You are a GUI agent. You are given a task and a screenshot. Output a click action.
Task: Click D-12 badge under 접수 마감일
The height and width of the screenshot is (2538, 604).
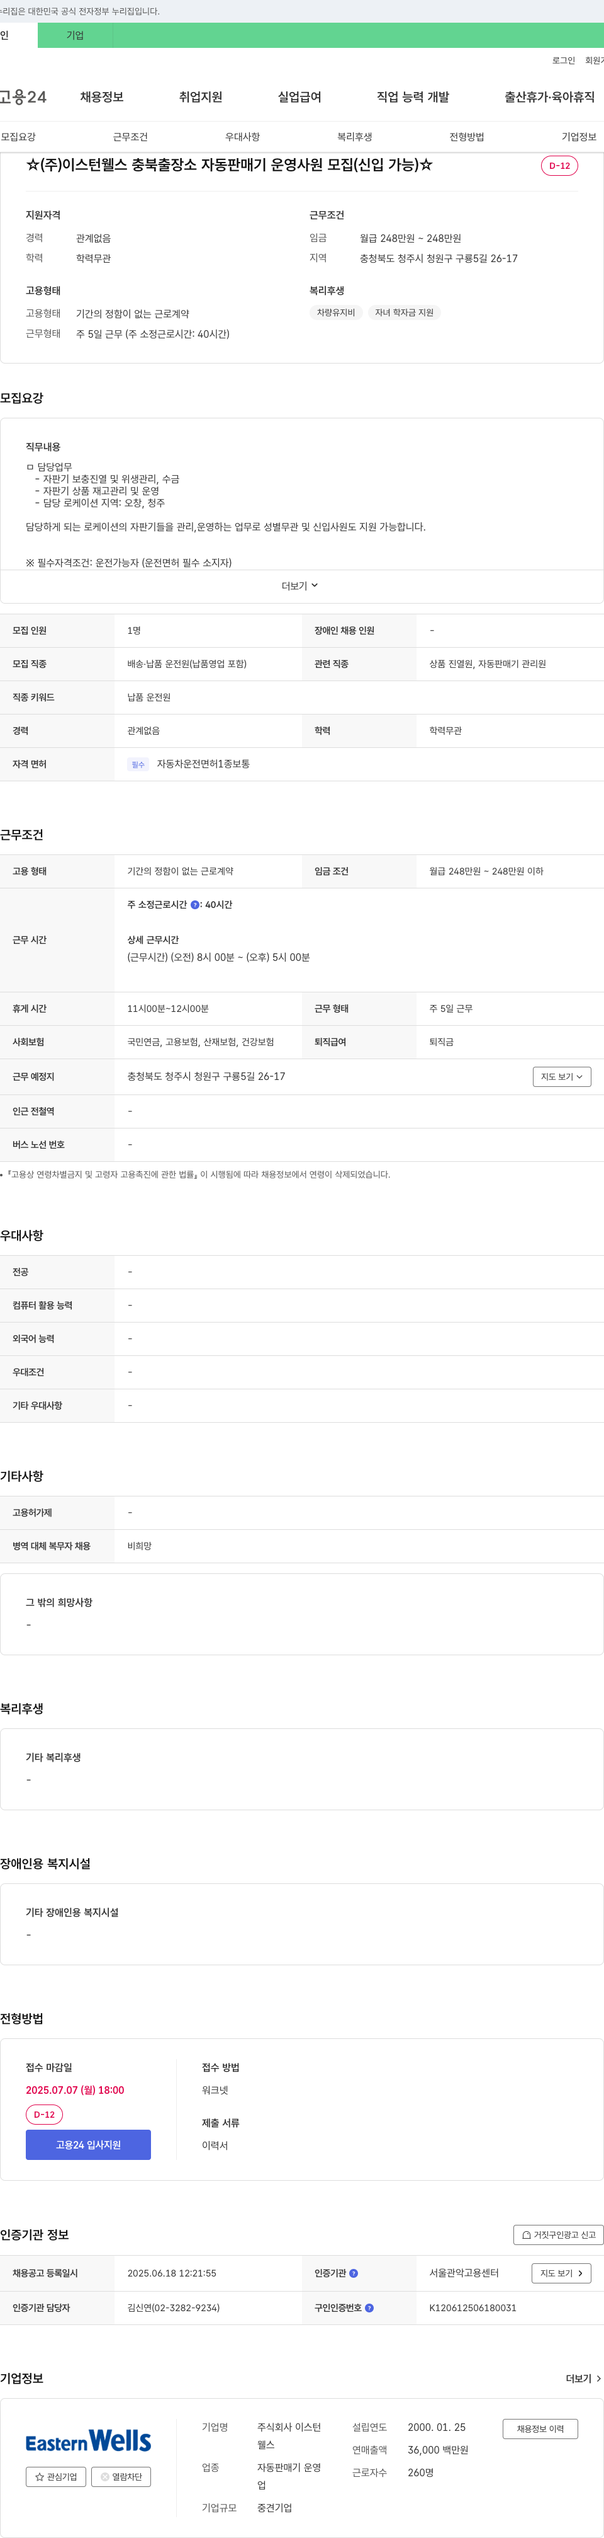point(44,2115)
